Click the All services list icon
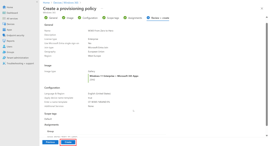The image size is (268, 146). pyautogui.click(x=4, y=18)
